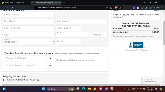The height and width of the screenshot is (92, 165).
Task: Open File Explorer from taskbar
Action: point(89,89)
